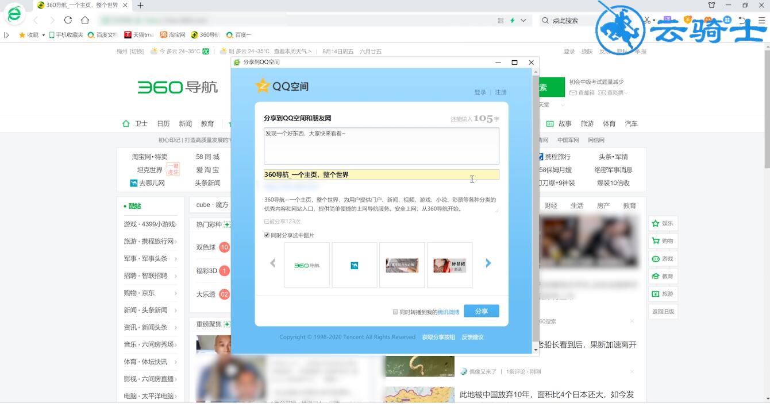Toggle 同时分享选中图片 checkbox
Viewport: 770px width, 404px height.
pyautogui.click(x=267, y=235)
